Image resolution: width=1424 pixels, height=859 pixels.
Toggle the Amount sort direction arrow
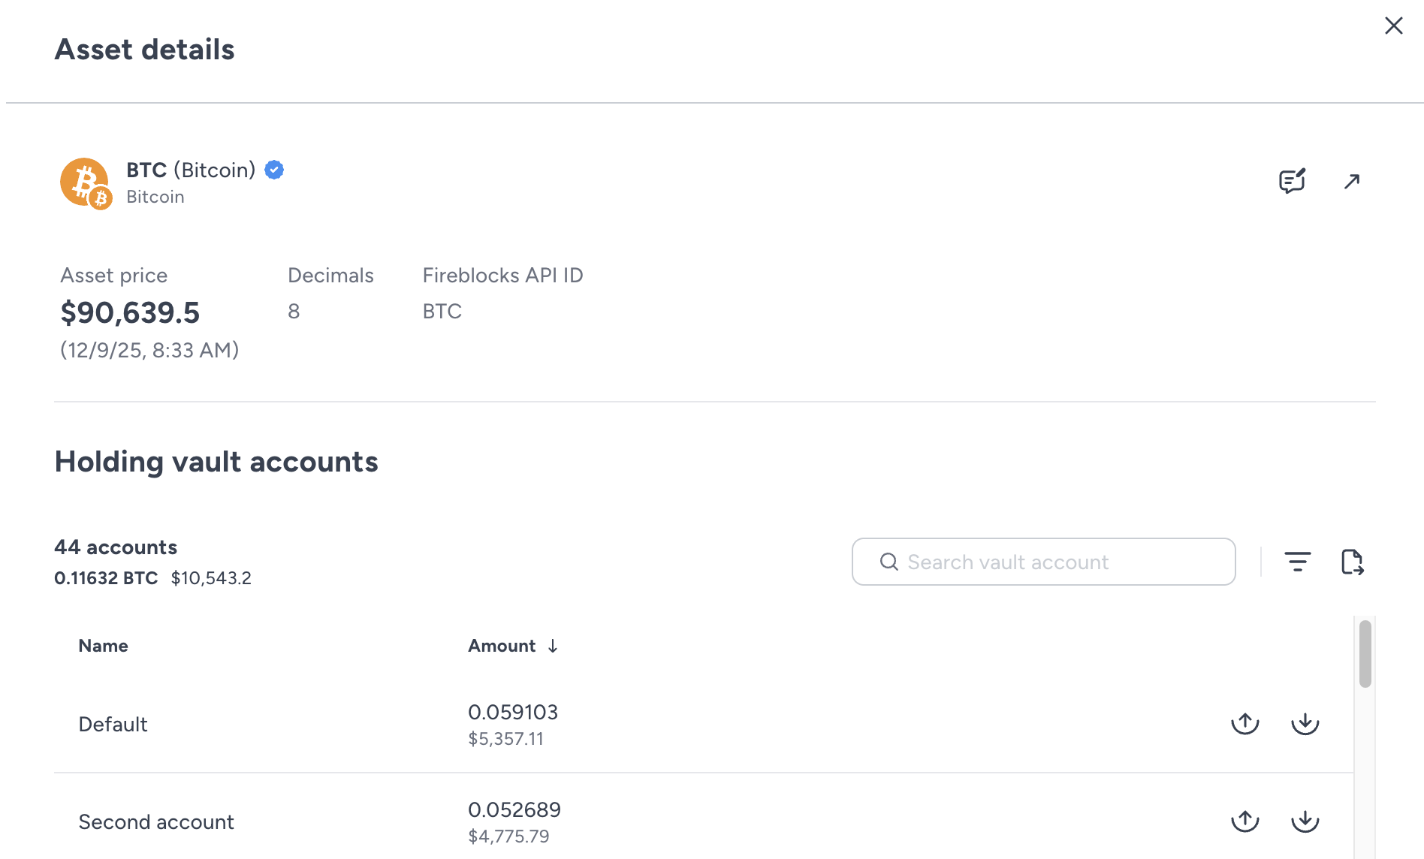553,646
